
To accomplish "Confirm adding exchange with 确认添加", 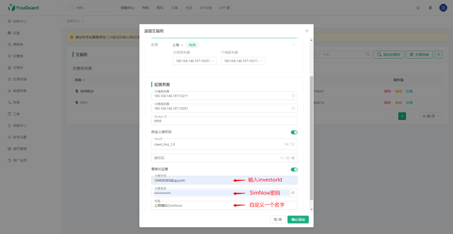I will (298, 219).
